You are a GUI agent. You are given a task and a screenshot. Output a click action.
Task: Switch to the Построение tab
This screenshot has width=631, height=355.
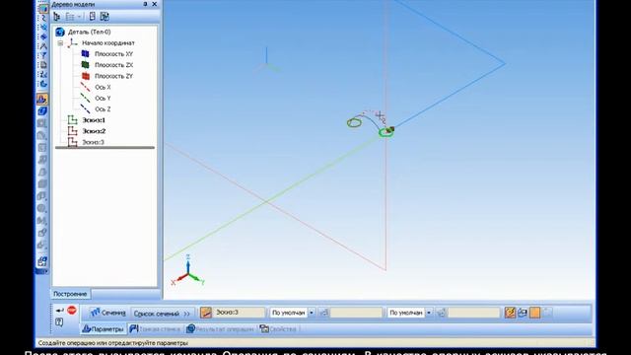click(x=70, y=294)
